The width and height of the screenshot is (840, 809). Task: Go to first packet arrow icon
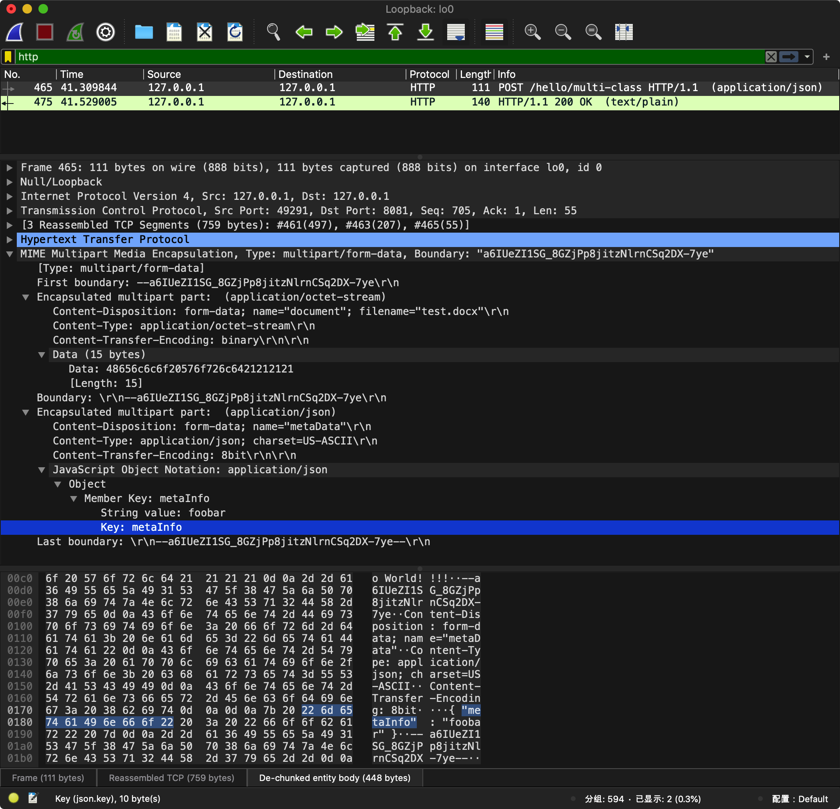coord(395,32)
